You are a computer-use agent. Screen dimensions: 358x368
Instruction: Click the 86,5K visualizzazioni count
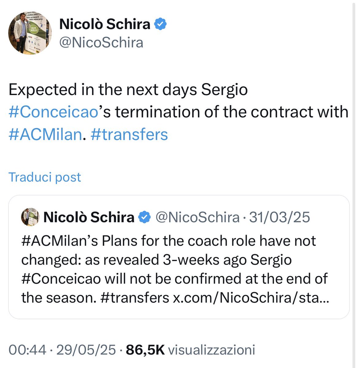click(191, 350)
